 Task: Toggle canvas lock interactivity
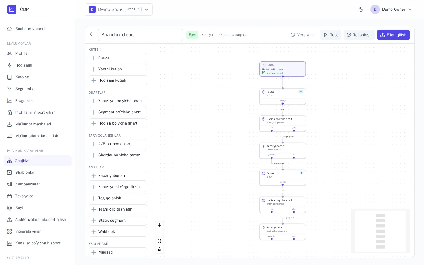159,249
